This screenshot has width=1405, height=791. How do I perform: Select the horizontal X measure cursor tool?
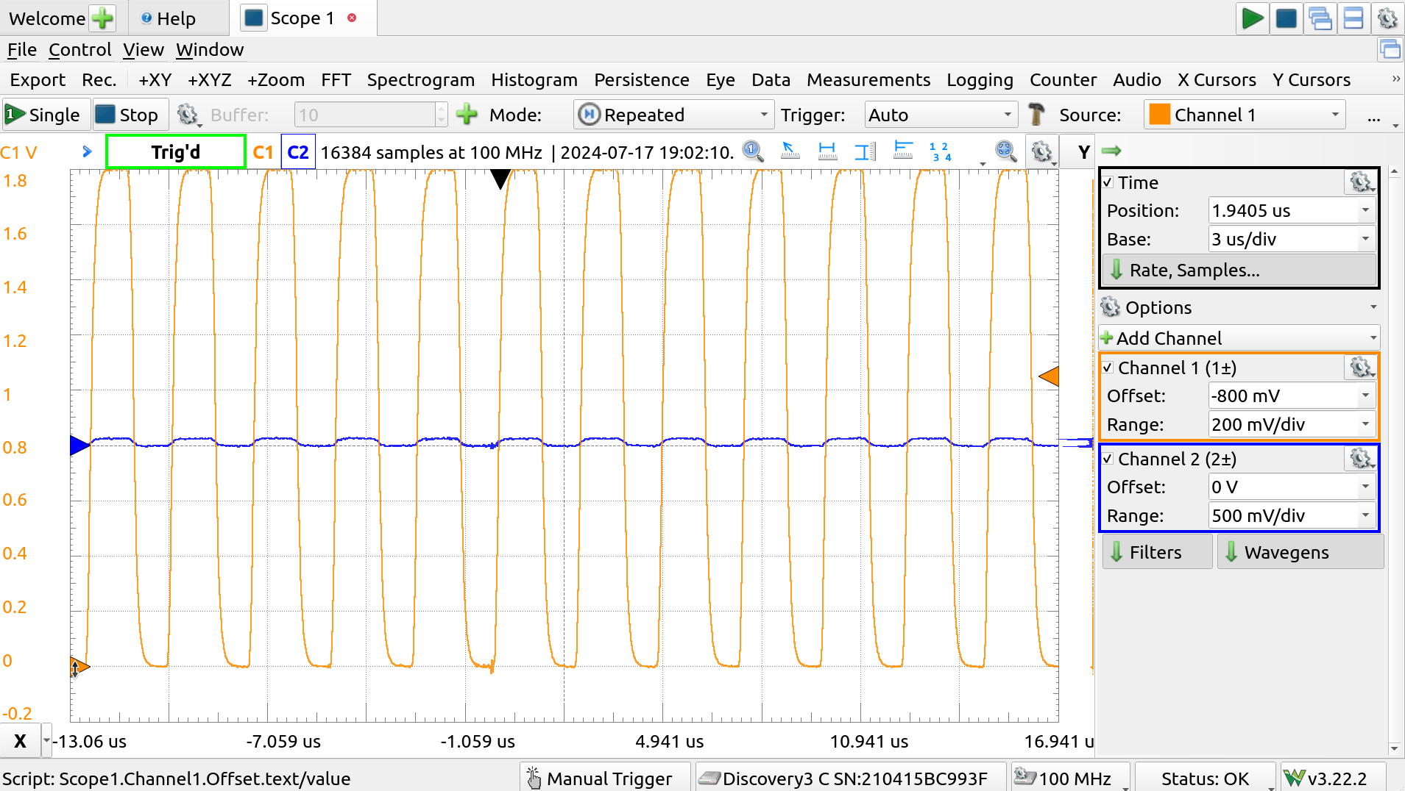click(x=827, y=151)
